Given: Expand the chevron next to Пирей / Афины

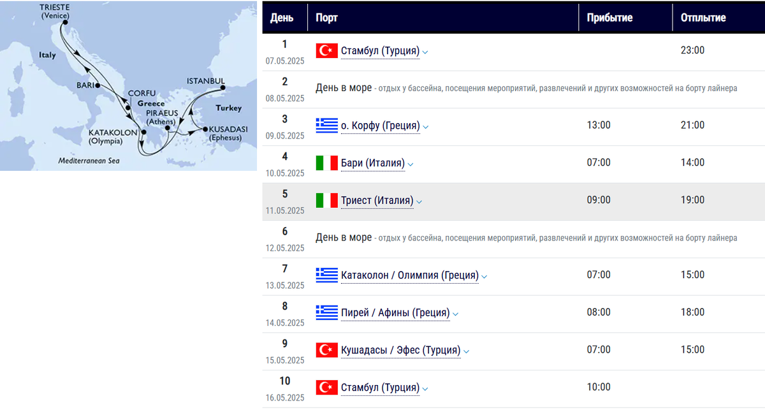Looking at the screenshot, I should tap(455, 314).
